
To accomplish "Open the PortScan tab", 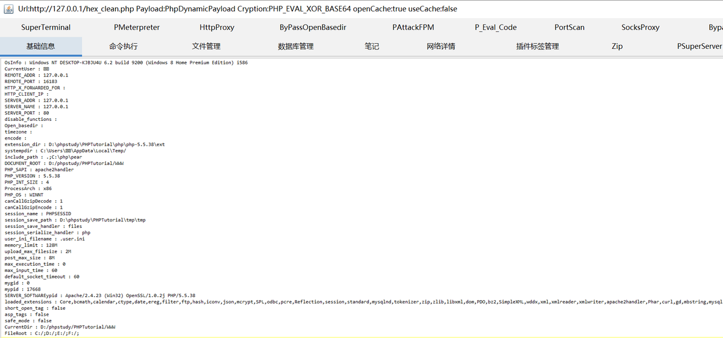I will pyautogui.click(x=571, y=27).
